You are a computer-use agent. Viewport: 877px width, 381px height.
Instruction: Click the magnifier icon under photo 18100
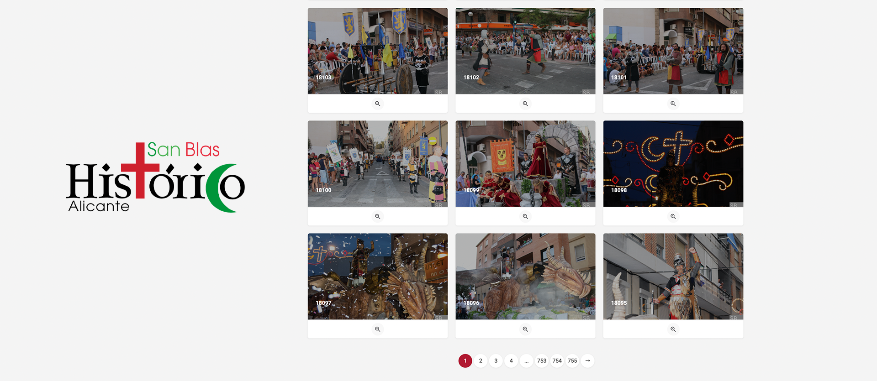[x=377, y=216]
